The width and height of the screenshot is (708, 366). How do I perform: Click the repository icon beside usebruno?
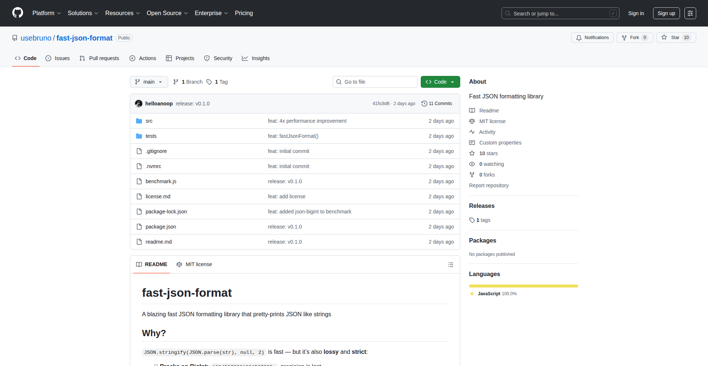(15, 38)
